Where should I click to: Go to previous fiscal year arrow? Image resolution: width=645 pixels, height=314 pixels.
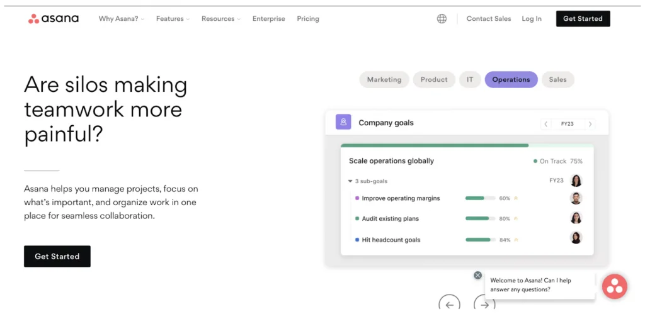point(546,124)
